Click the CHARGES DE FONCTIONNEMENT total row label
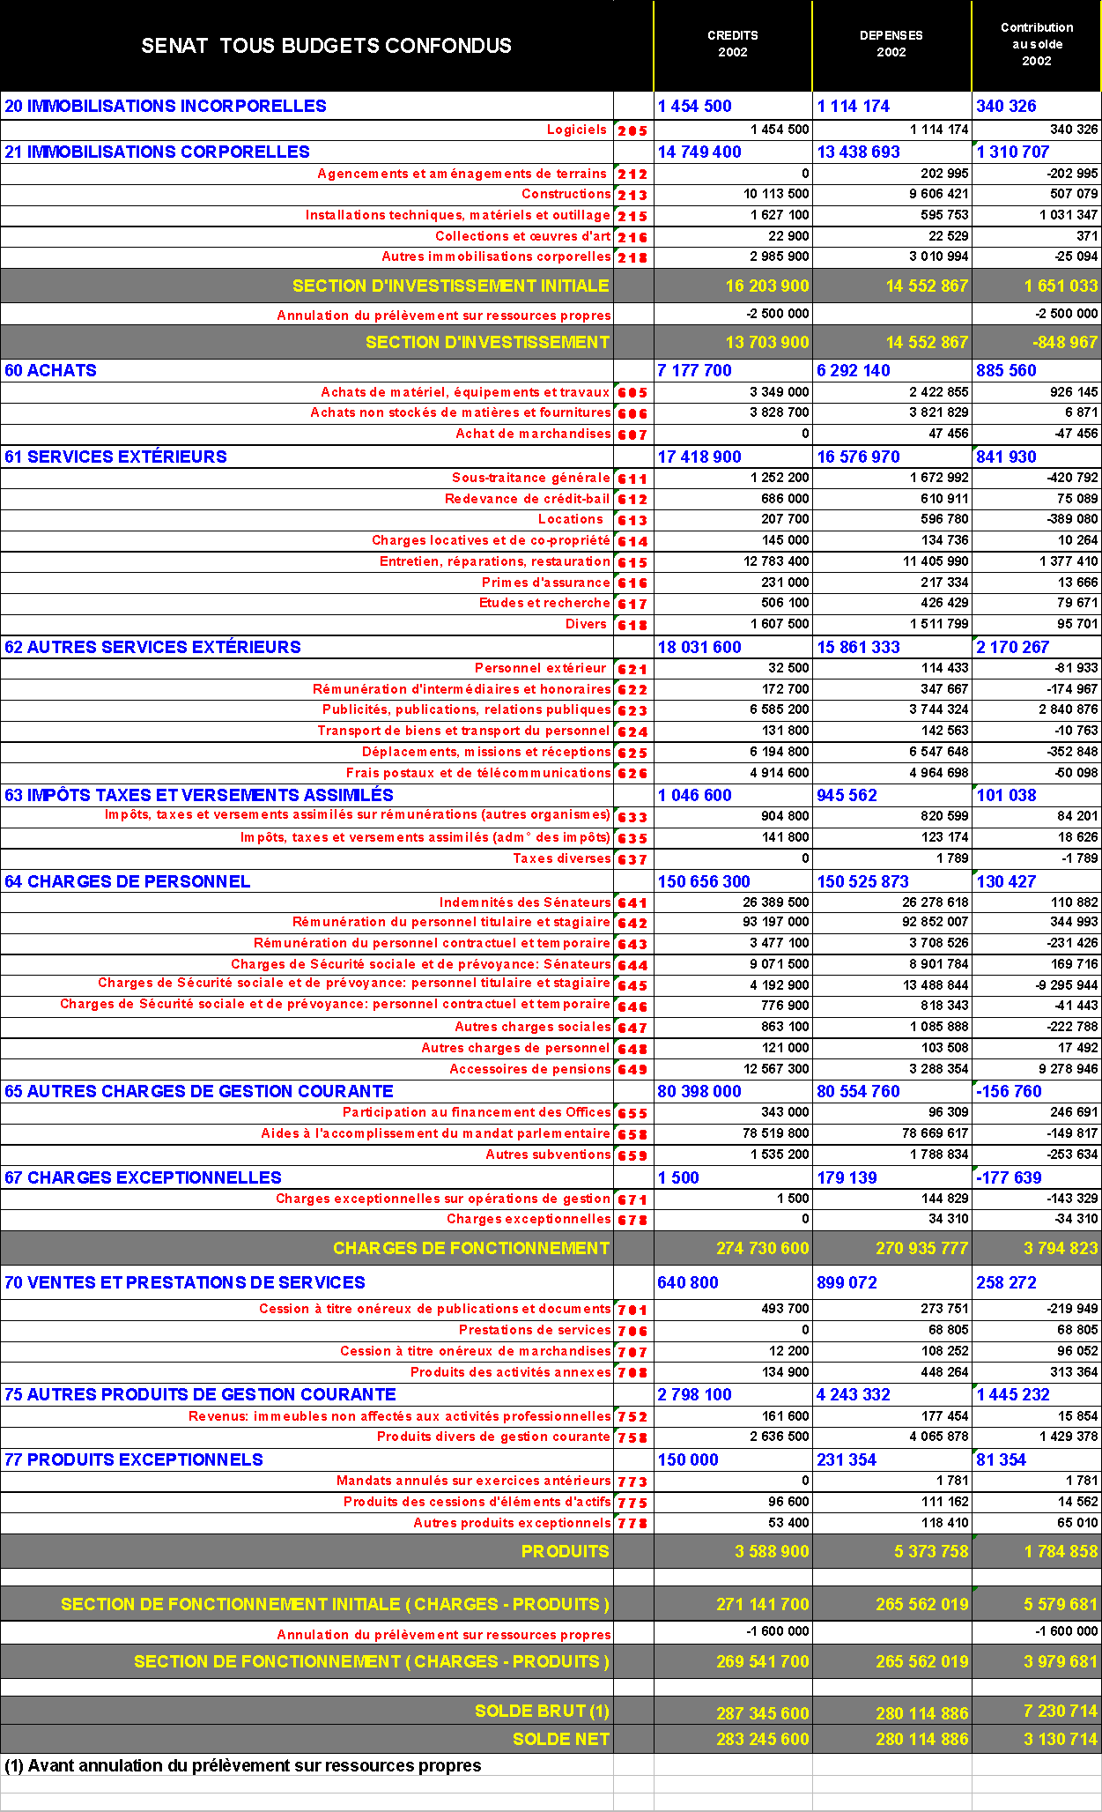The width and height of the screenshot is (1102, 1812). point(470,1248)
